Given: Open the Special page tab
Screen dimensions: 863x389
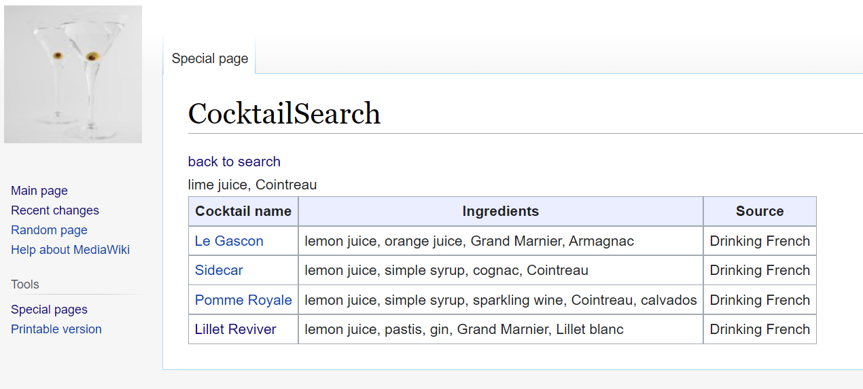Looking at the screenshot, I should click(209, 58).
